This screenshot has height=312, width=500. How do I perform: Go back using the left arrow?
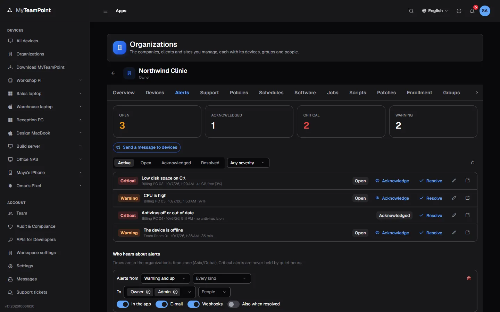113,73
